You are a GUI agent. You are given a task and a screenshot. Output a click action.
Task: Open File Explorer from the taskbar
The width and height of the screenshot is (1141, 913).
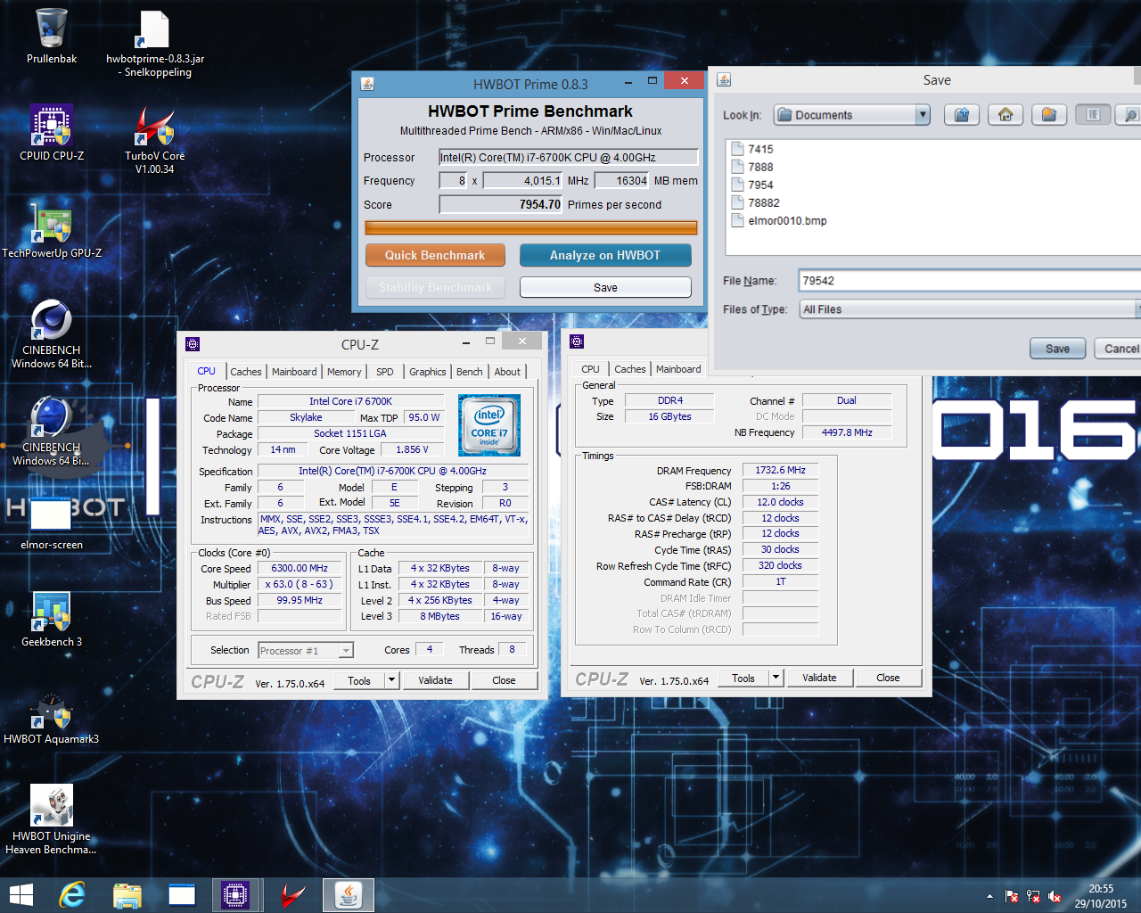tap(127, 895)
